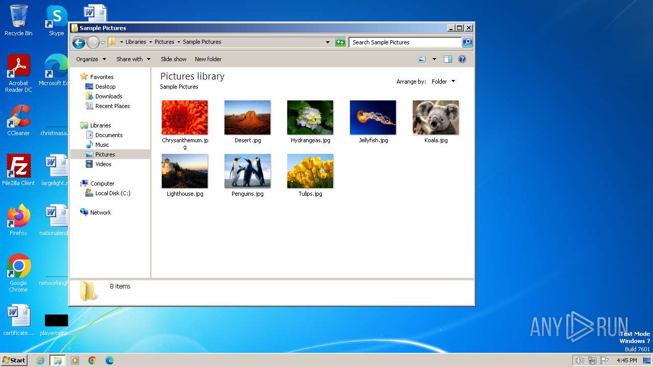Toggle the preview pane icon
The width and height of the screenshot is (653, 367).
[x=448, y=59]
